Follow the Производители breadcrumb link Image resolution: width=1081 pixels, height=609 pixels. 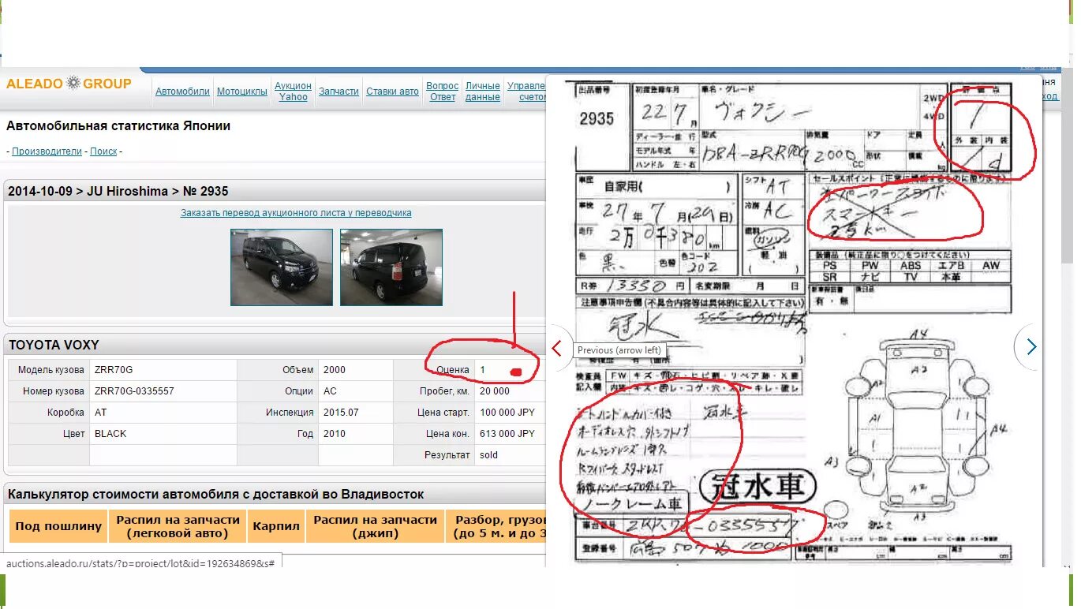click(47, 151)
